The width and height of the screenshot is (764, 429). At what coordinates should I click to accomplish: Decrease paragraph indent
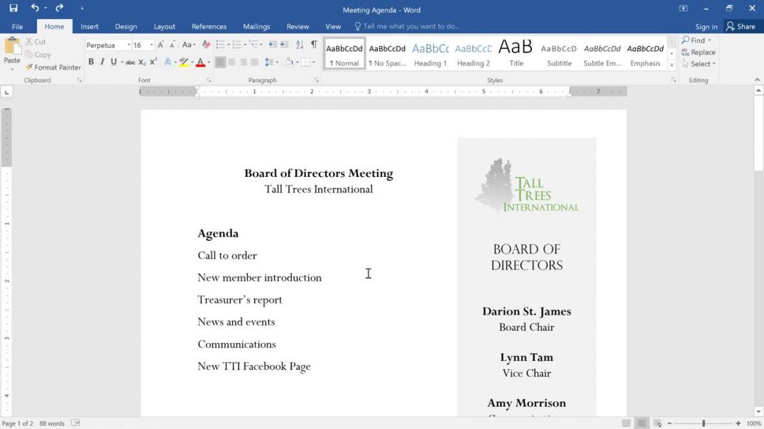click(x=273, y=45)
